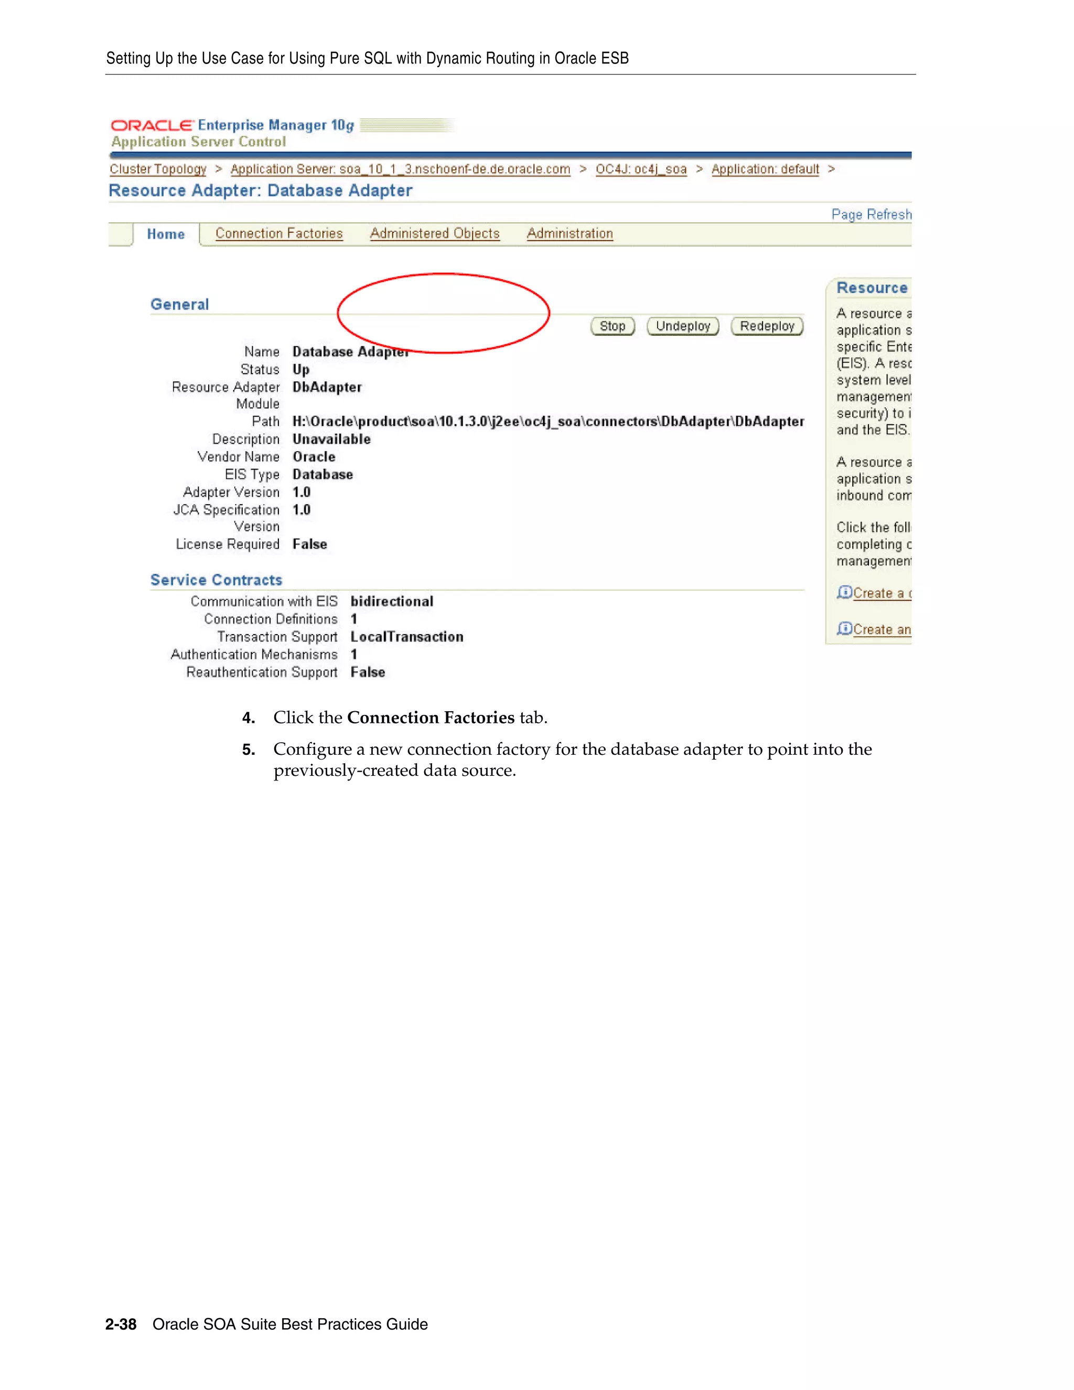Screen dimensions: 1074x1390
Task: Open the Administration tab
Action: [x=570, y=233]
